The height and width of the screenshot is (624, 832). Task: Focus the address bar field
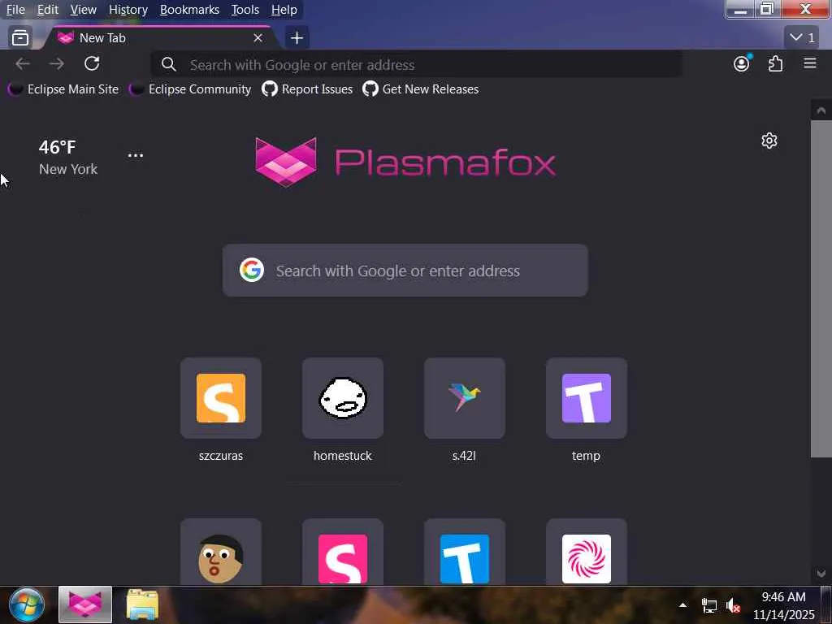click(417, 65)
